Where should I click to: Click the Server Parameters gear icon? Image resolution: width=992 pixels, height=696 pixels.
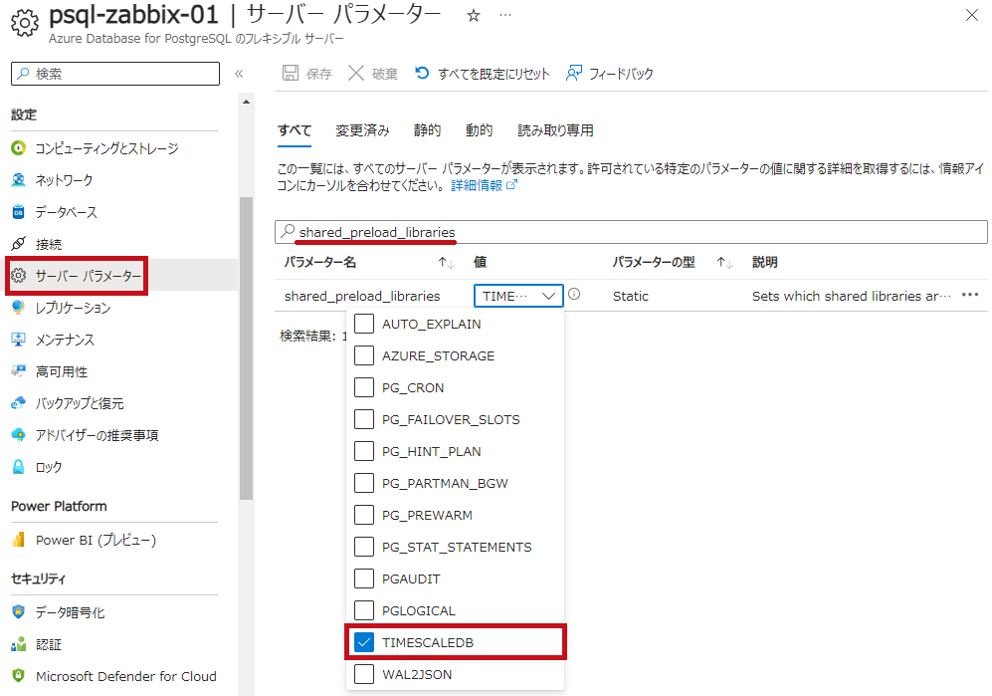18,276
